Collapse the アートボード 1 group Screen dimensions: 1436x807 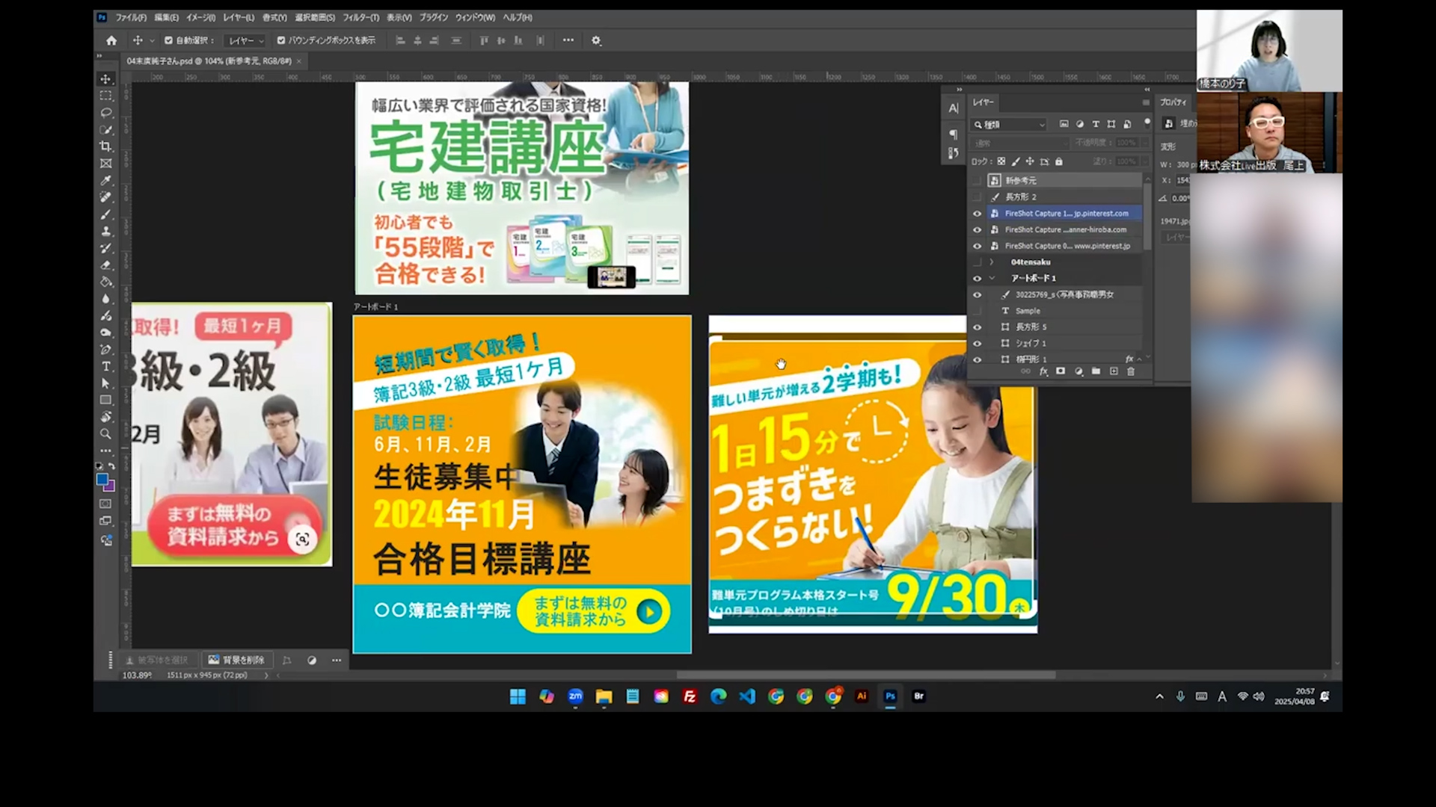[992, 278]
